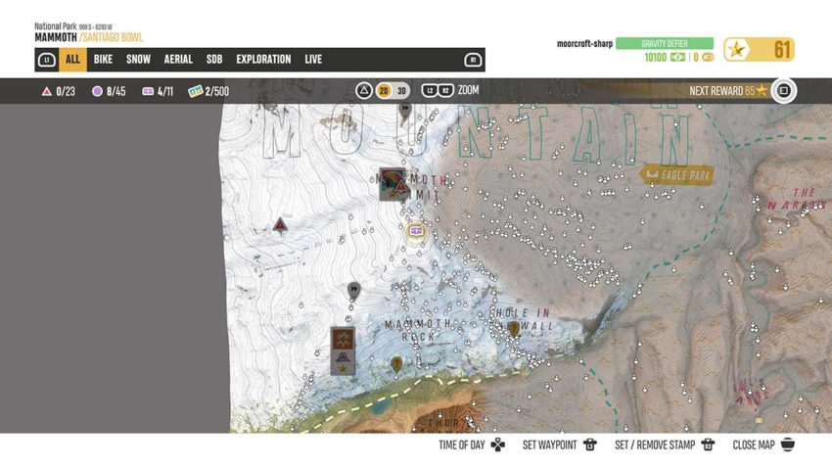This screenshot has width=832, height=468.
Task: Click the SET / REMOVE STAMP controller icon
Action: [708, 445]
